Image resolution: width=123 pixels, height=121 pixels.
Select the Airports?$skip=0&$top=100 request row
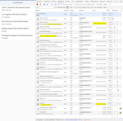coord(74,108)
